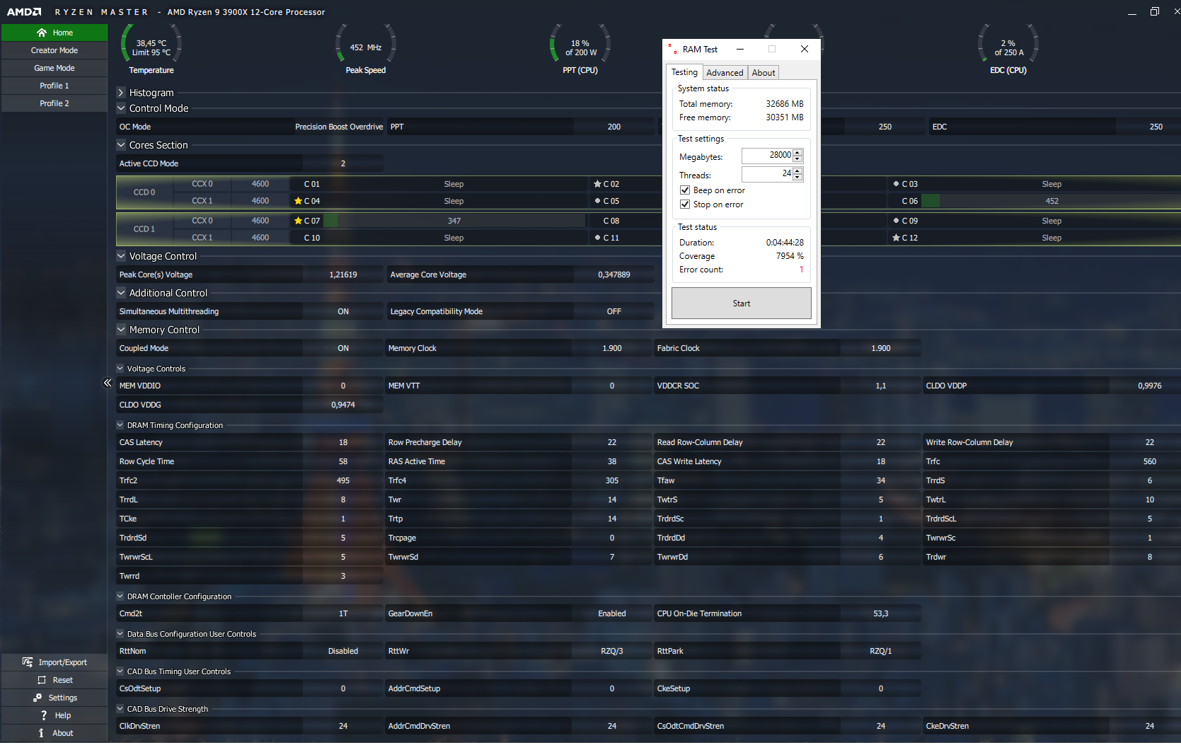The width and height of the screenshot is (1181, 745).
Task: Click the Cmd2t value 1T
Action: (343, 613)
